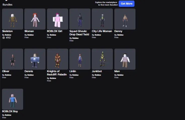Screen dimensions: 185x120
Task: Open the Oliver bundle thumbnail
Action: coord(13,59)
